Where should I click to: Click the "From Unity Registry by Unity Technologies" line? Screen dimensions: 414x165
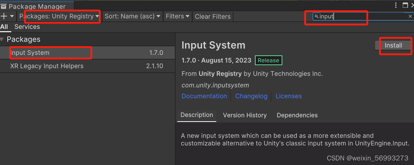coord(252,74)
